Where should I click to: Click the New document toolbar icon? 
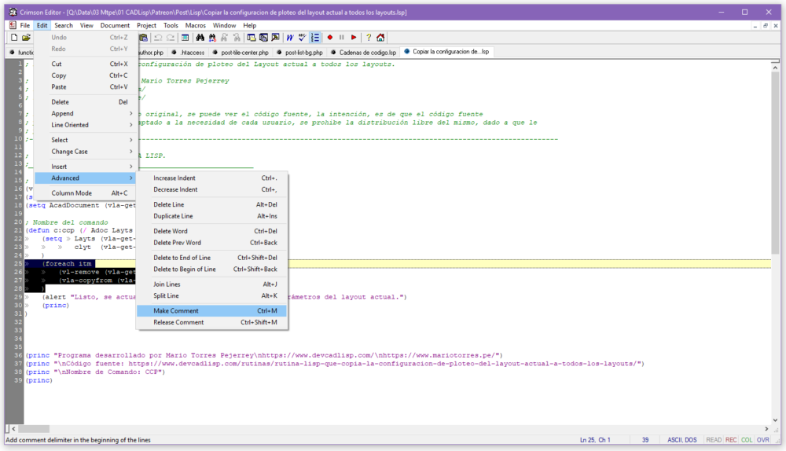(x=14, y=38)
